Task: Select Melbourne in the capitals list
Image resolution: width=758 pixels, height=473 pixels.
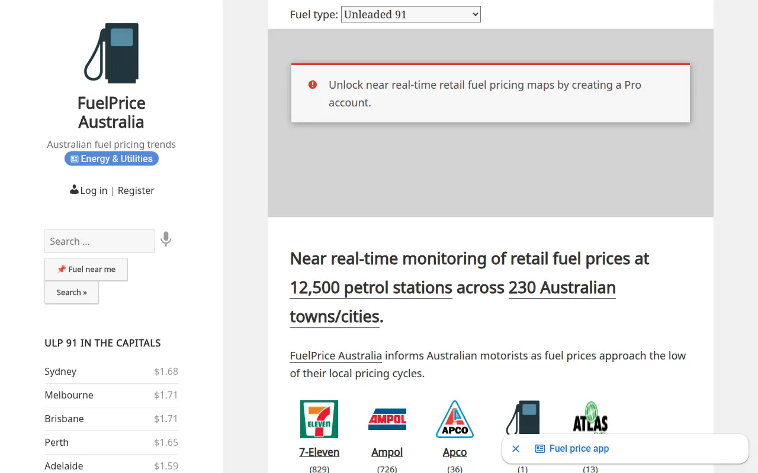Action: (69, 395)
